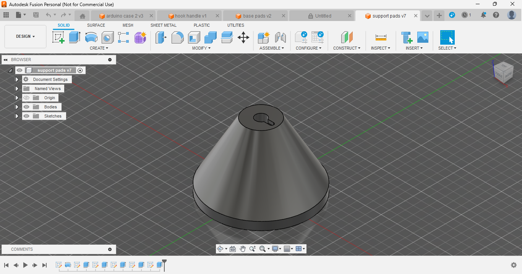Open the MODIFY menu

click(201, 48)
